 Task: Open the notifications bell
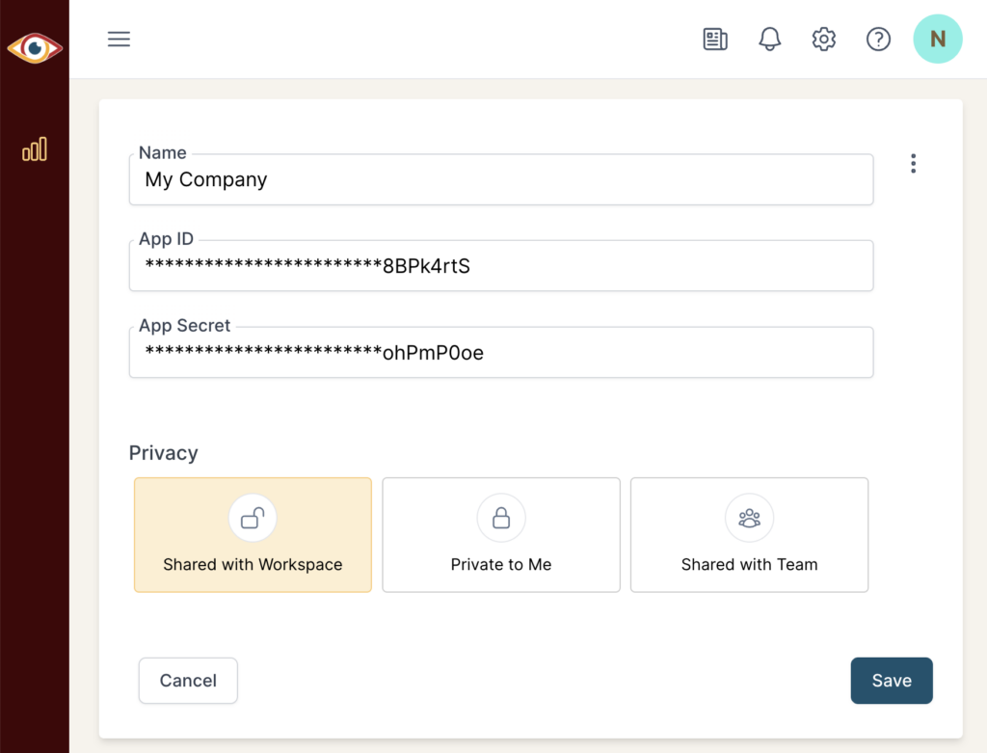769,39
